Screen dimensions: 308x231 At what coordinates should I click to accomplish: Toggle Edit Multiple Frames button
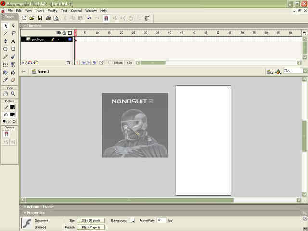point(95,63)
